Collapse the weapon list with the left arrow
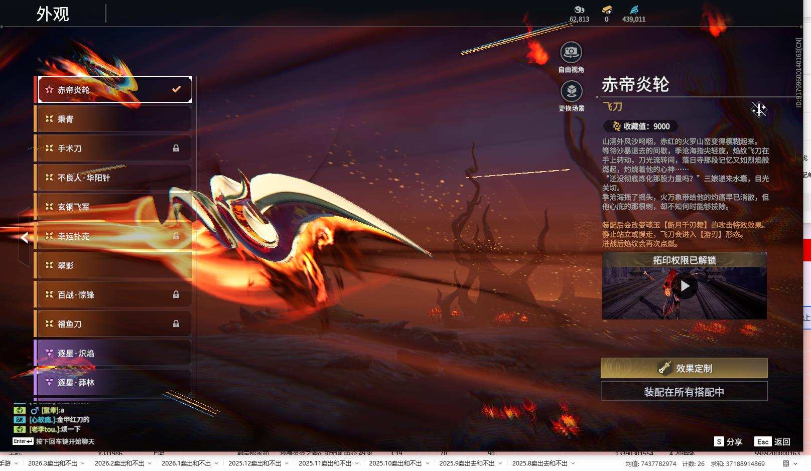 click(24, 238)
